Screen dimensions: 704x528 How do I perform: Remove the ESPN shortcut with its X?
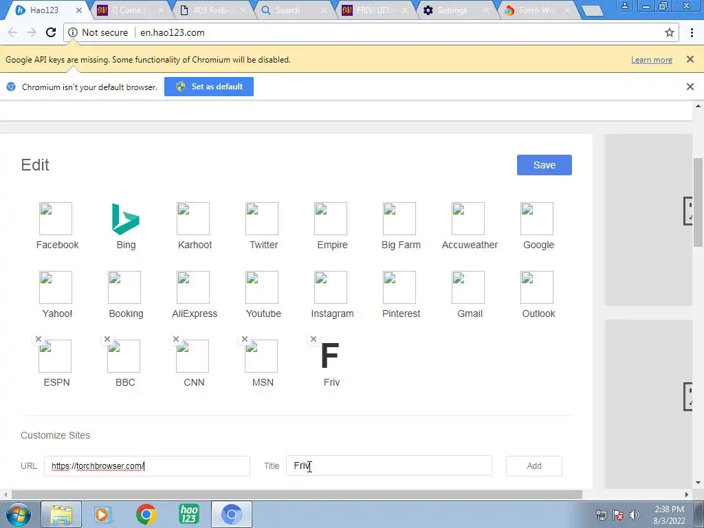click(38, 339)
